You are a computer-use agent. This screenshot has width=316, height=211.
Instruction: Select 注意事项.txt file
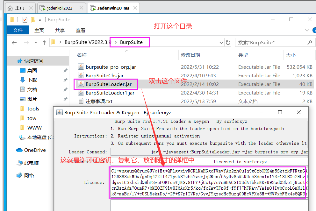(x=99, y=101)
